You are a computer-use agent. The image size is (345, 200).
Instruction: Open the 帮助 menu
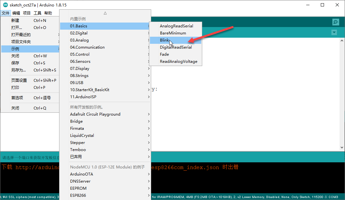48,13
